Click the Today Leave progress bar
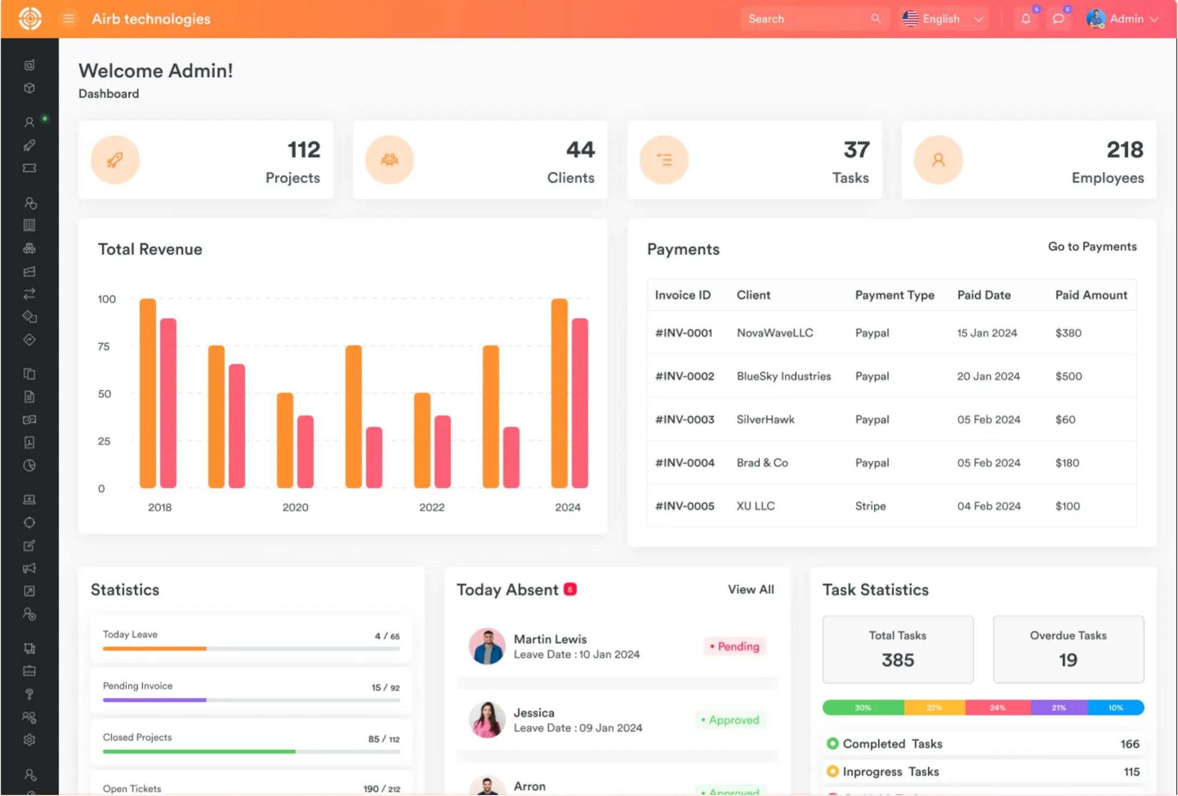 (251, 648)
